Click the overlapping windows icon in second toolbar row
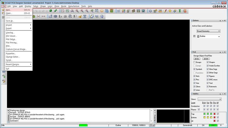Screen dimensions: 228x128 tap(92, 16)
